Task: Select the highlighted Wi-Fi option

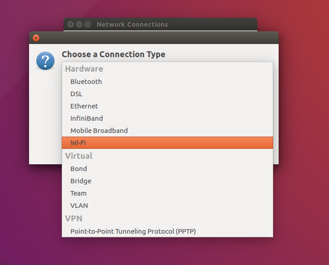Action: click(167, 142)
